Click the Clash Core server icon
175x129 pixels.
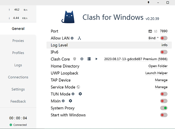point(89,59)
